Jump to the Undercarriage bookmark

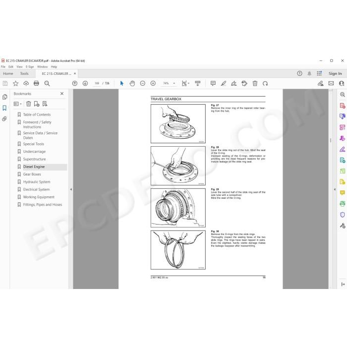tap(34, 151)
